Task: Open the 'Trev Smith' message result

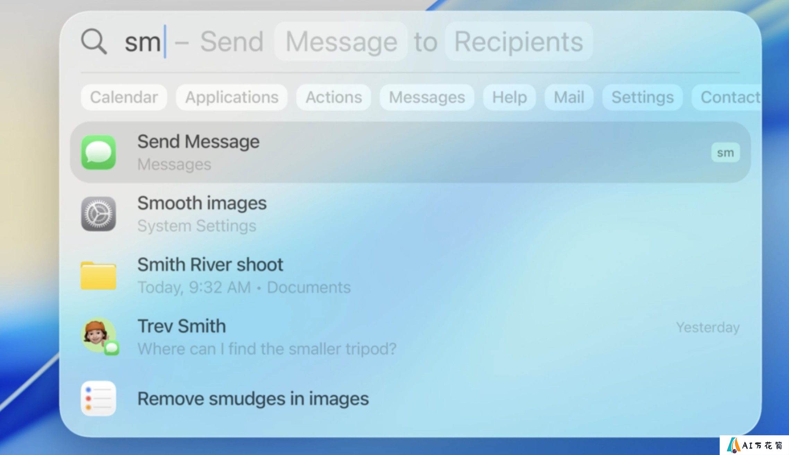Action: (x=410, y=337)
